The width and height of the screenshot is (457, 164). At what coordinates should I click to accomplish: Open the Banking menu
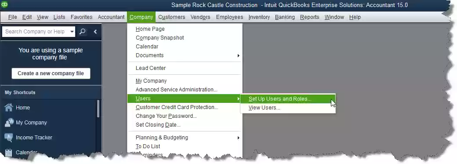(x=285, y=17)
